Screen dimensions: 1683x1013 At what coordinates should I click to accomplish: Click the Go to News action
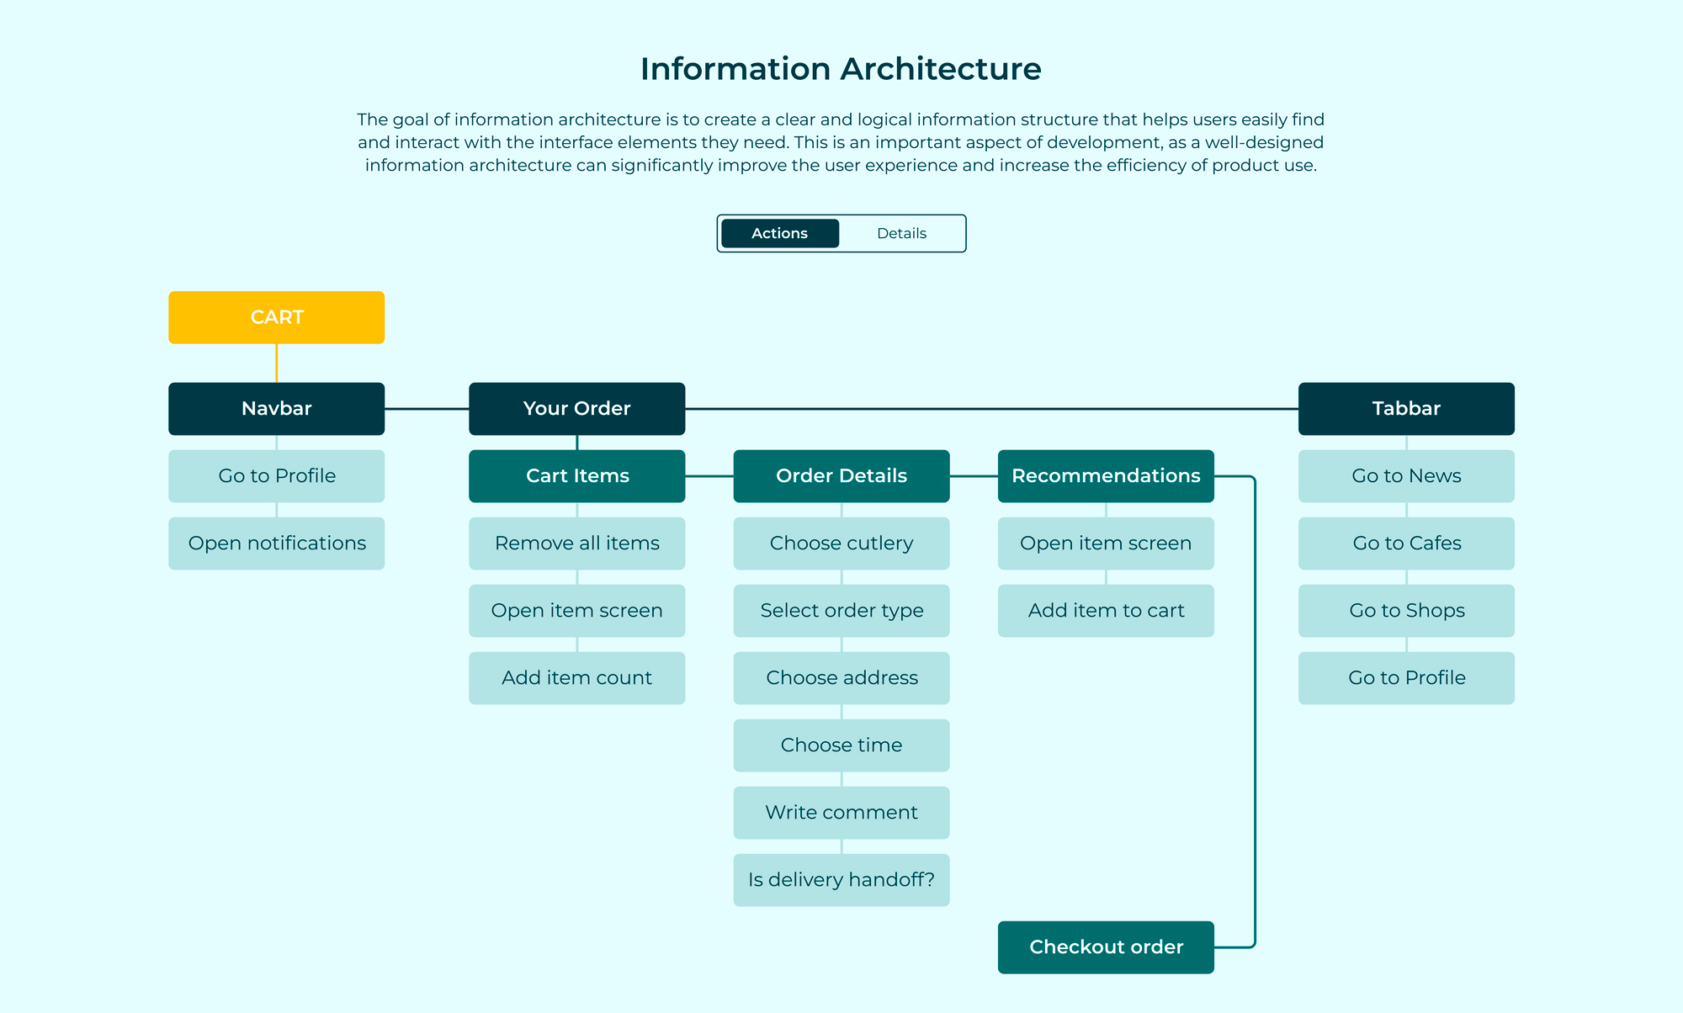click(1405, 476)
